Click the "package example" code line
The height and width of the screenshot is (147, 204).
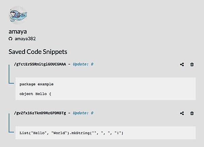tap(36, 84)
